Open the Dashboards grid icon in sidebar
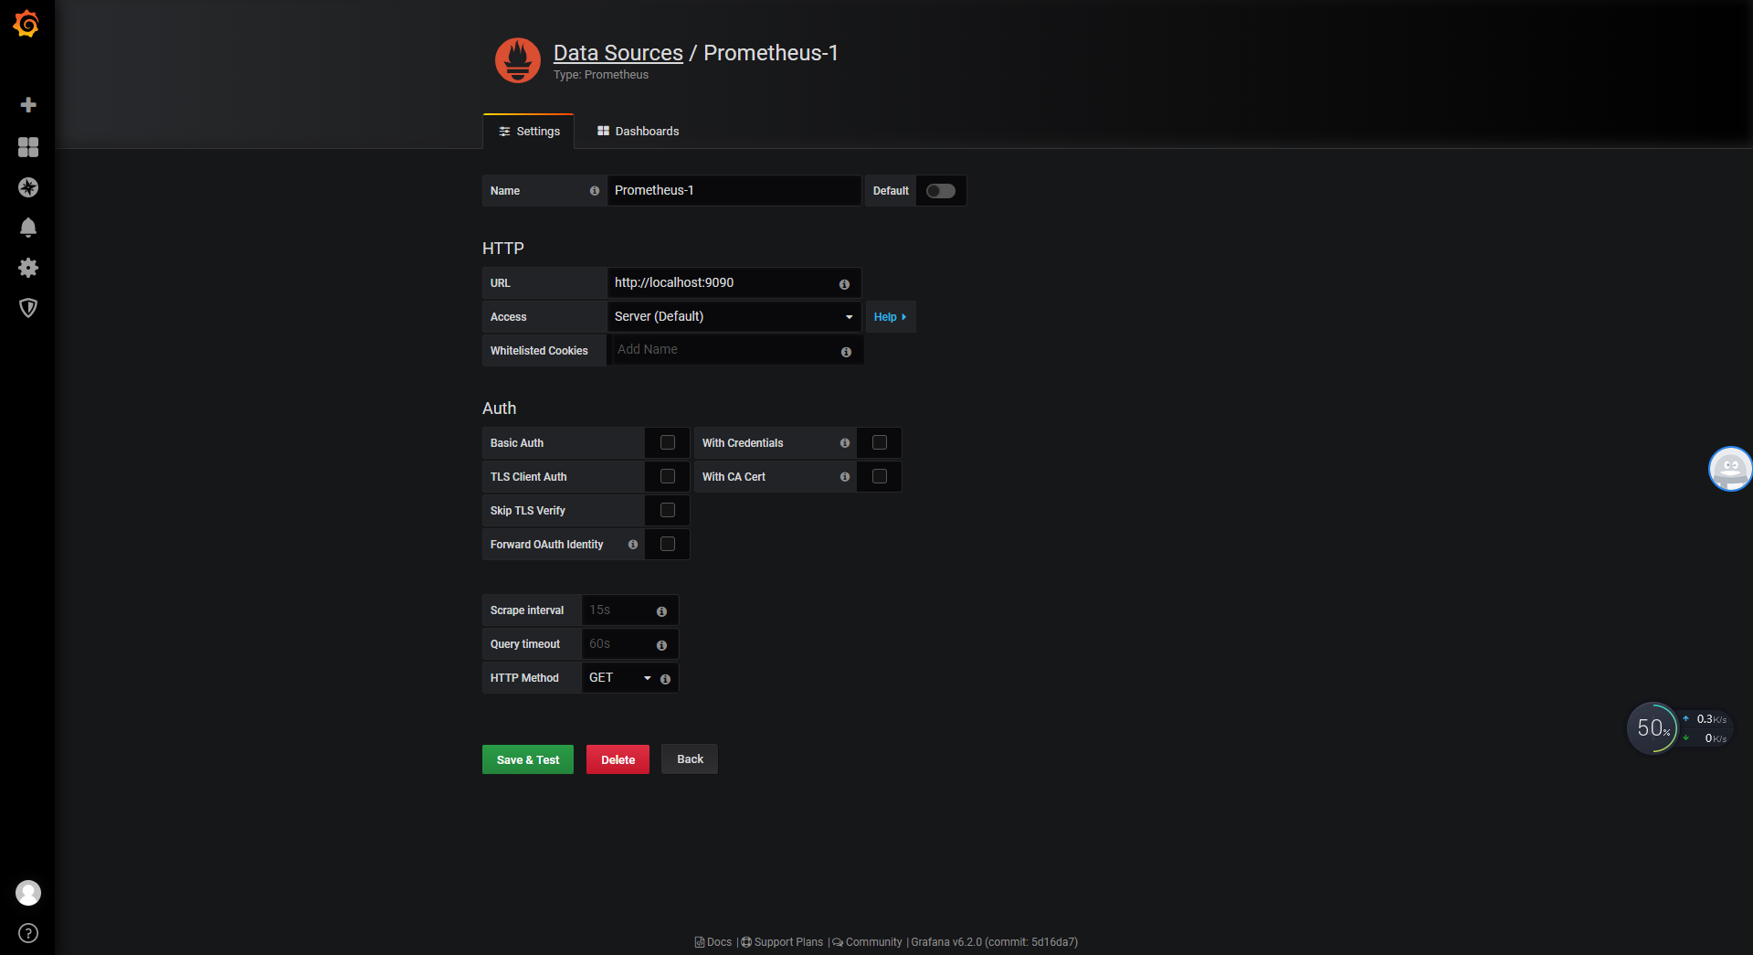The image size is (1753, 955). [28, 147]
